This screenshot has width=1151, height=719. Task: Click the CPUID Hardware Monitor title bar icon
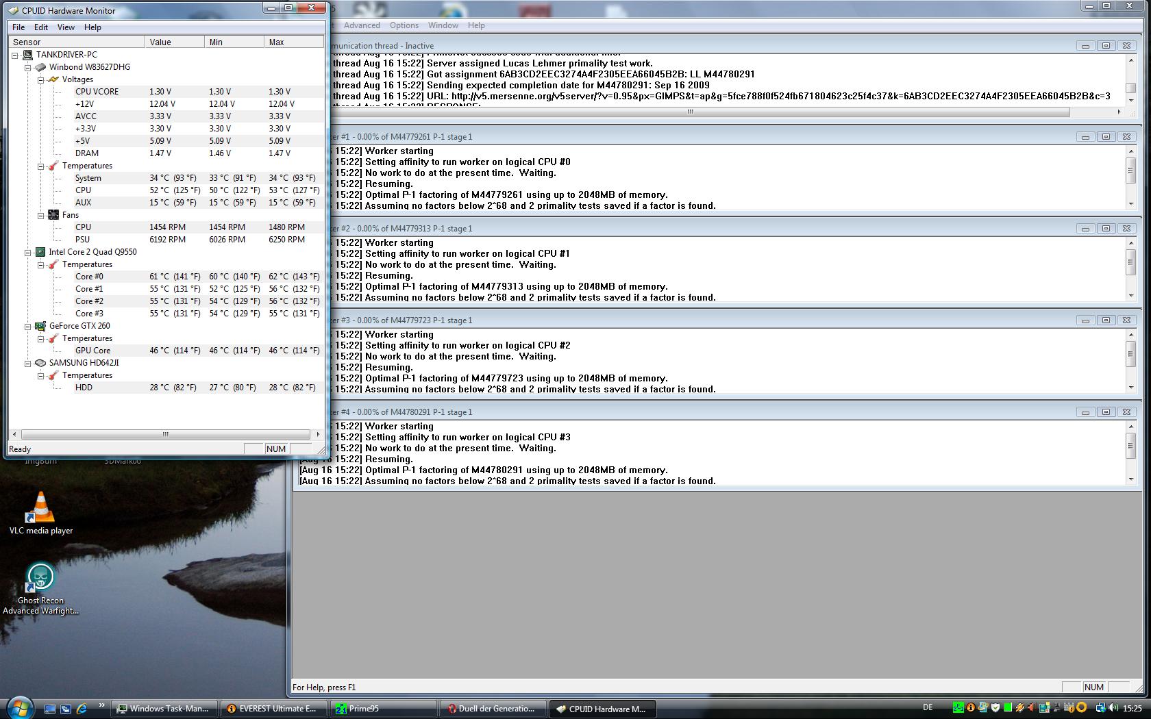(13, 10)
